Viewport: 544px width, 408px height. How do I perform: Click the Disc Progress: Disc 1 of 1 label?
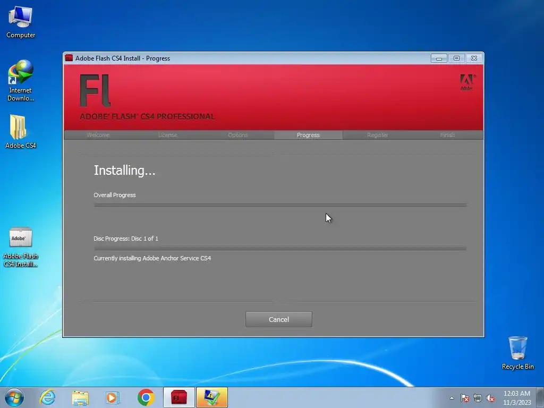tap(126, 239)
